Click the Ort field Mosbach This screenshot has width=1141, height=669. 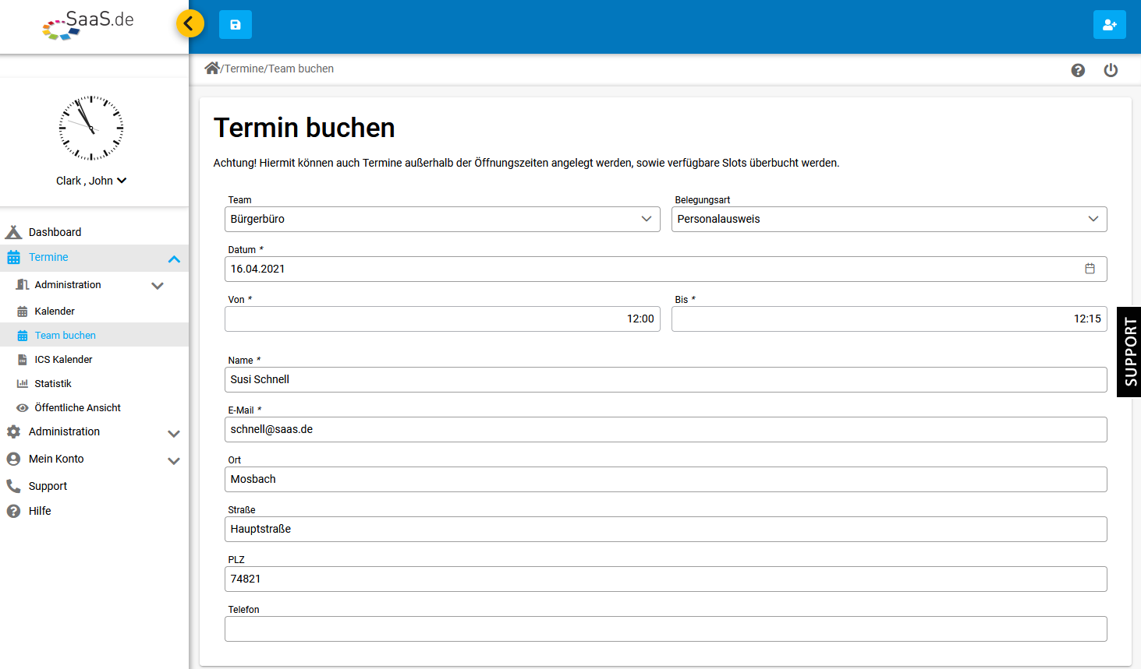[665, 479]
